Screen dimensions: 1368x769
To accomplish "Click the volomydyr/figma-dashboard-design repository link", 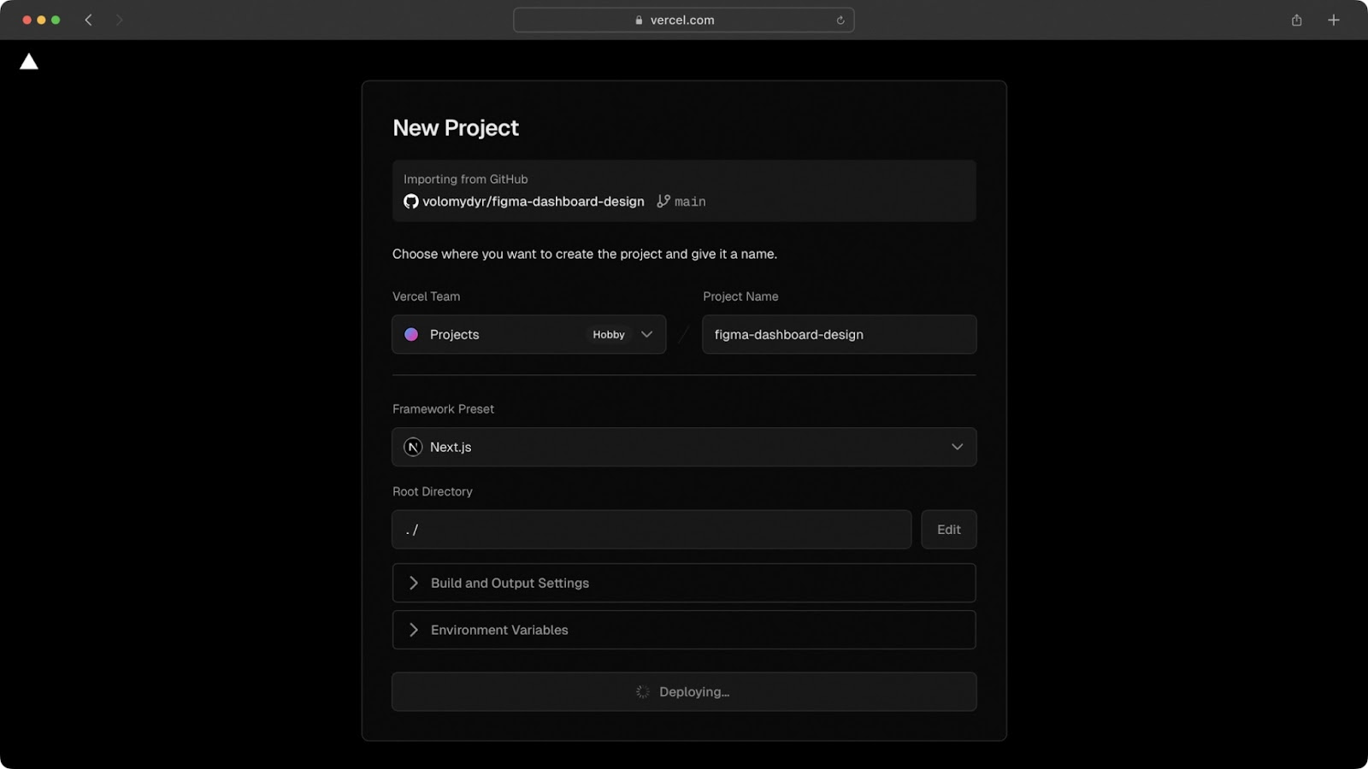I will point(533,202).
